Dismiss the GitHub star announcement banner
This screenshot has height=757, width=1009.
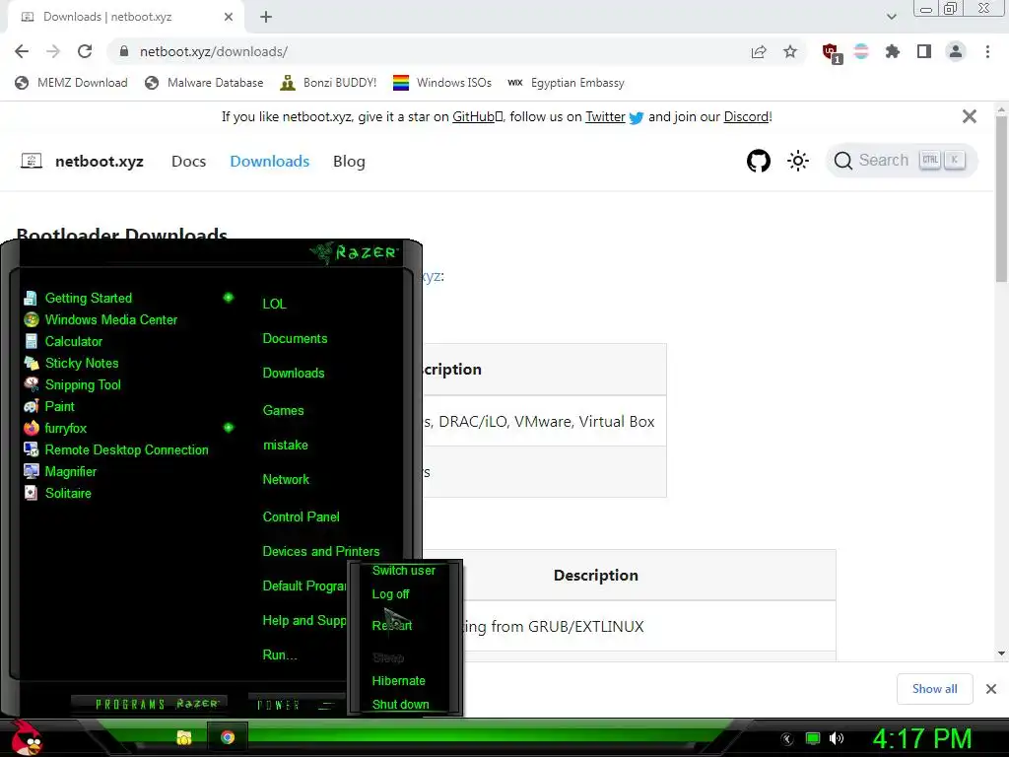(x=970, y=116)
